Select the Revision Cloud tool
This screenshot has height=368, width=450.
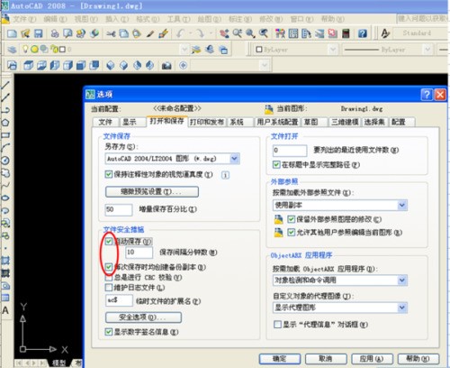pos(5,173)
